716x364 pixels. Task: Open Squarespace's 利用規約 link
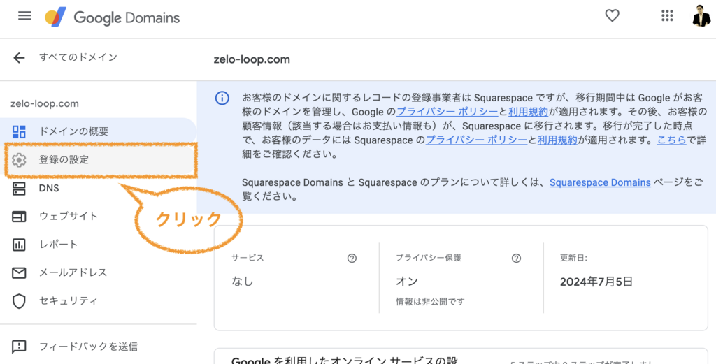(x=557, y=140)
